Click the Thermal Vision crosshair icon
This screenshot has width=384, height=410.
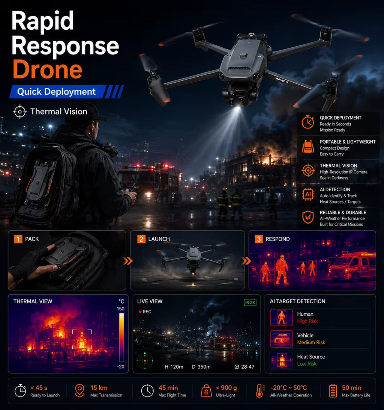[x=20, y=112]
